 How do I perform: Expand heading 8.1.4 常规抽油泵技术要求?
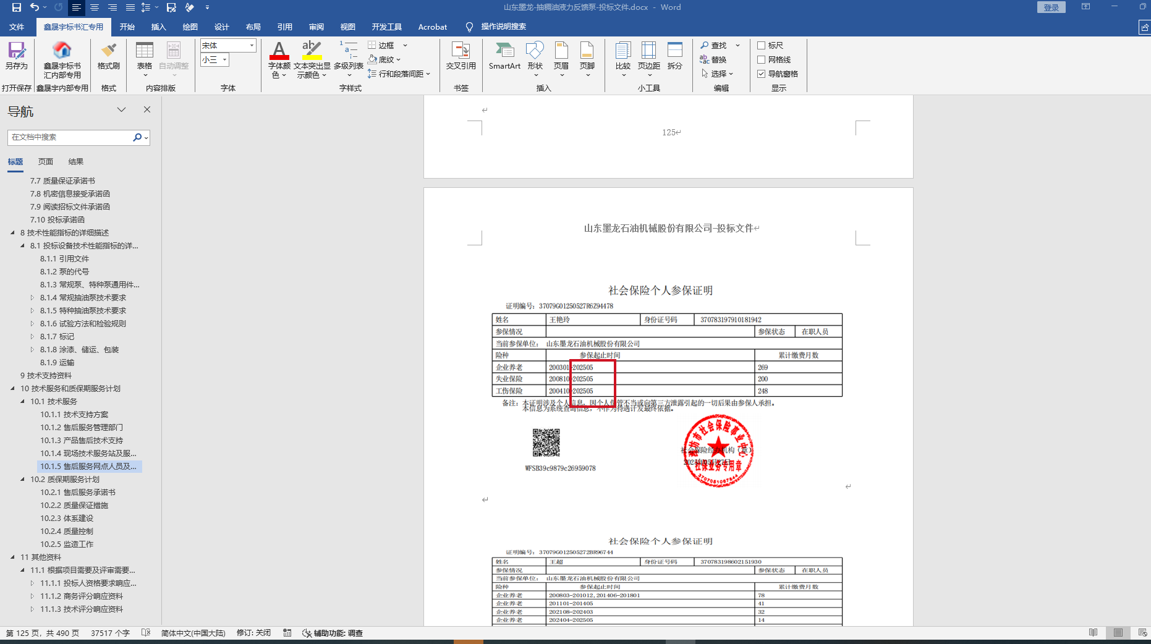pos(32,298)
